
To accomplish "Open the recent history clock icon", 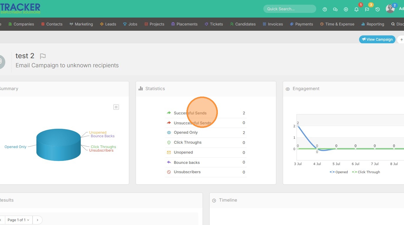I will tap(378, 9).
